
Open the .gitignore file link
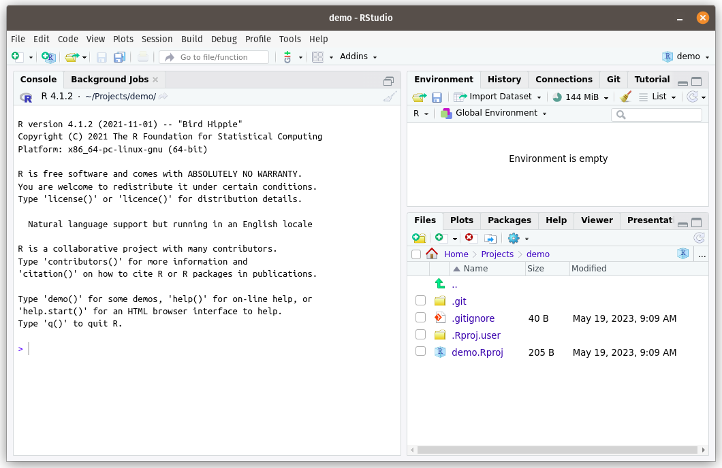pos(473,318)
